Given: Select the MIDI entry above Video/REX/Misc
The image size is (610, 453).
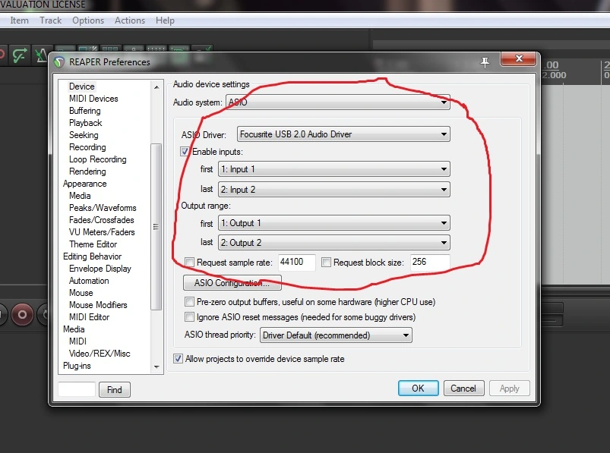Looking at the screenshot, I should (77, 341).
